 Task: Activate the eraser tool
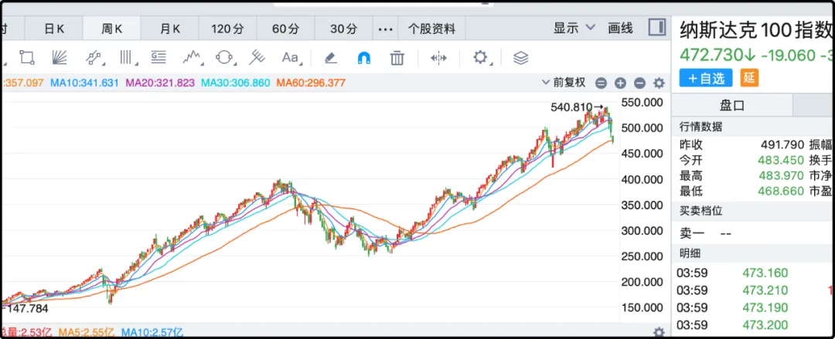(x=330, y=57)
